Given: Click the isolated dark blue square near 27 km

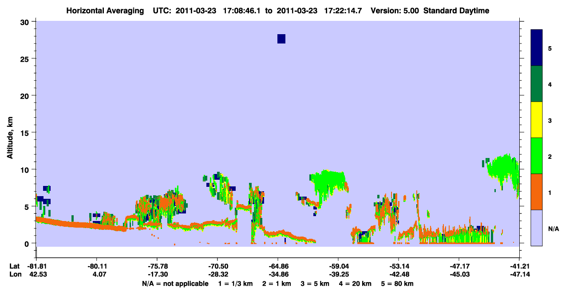Looking at the screenshot, I should (281, 39).
